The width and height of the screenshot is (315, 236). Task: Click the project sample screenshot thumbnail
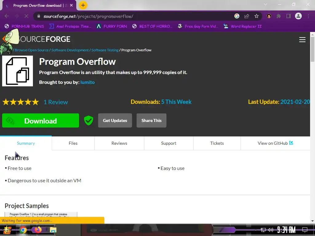click(41, 214)
